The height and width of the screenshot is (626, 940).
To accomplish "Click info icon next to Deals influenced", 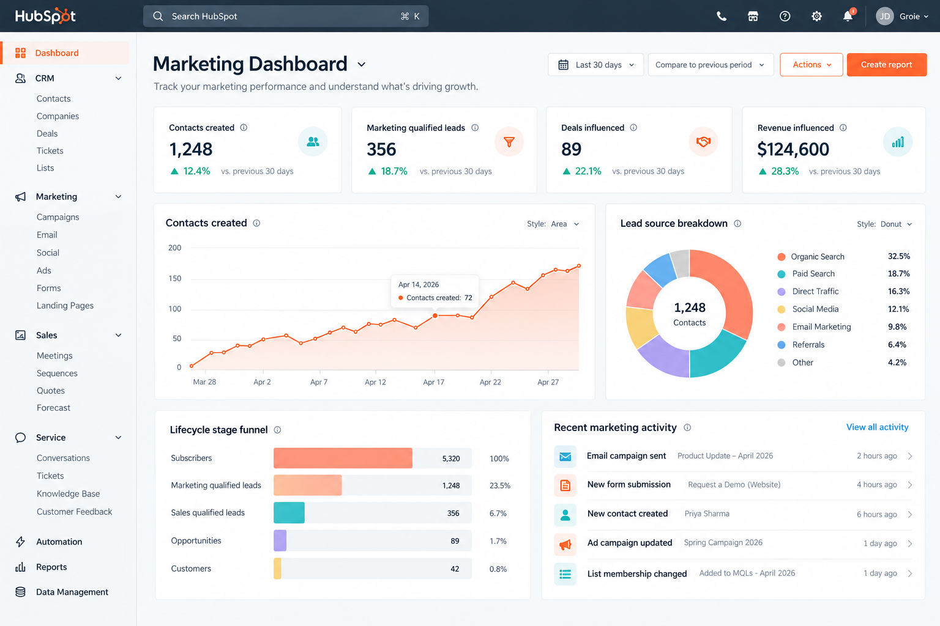I will point(633,128).
